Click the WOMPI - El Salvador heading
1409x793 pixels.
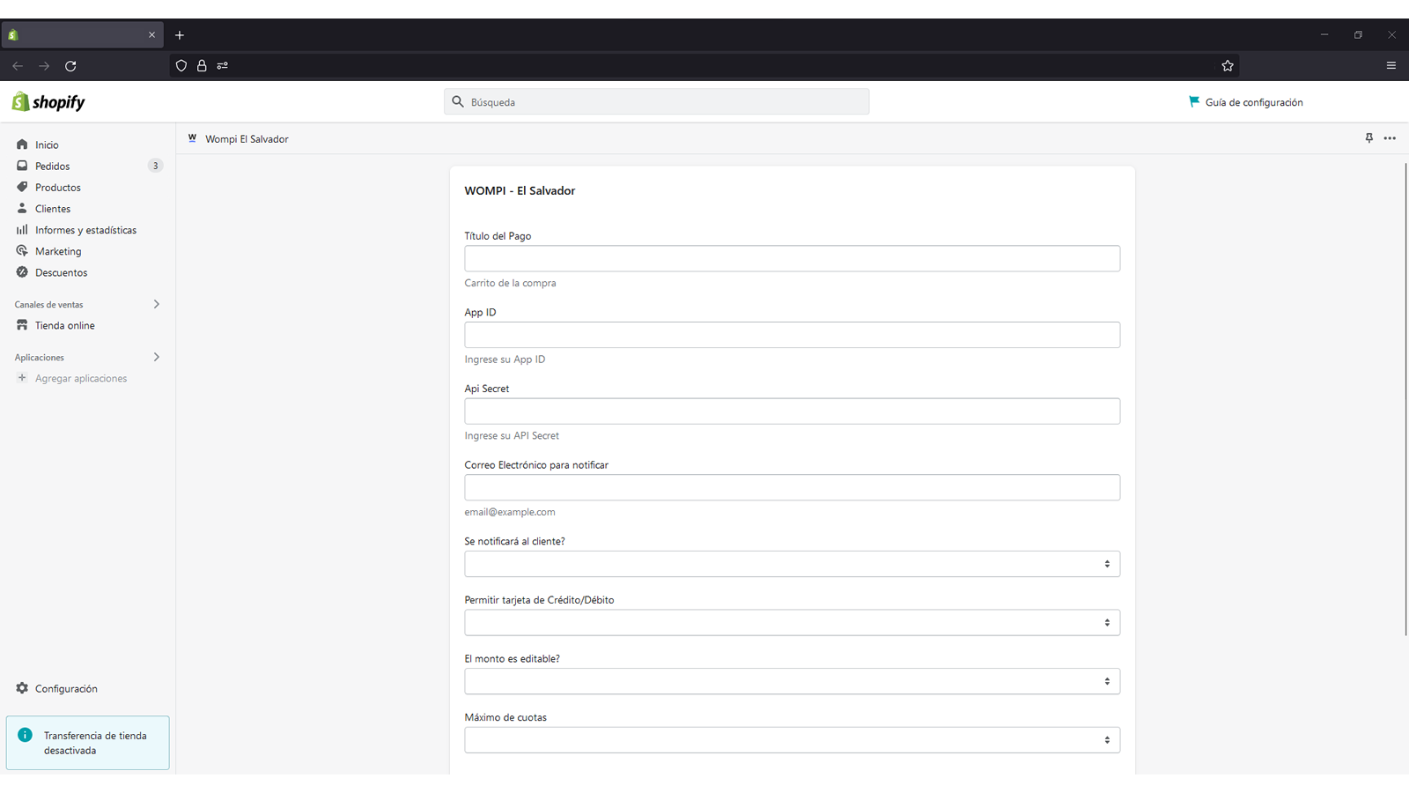pyautogui.click(x=520, y=190)
